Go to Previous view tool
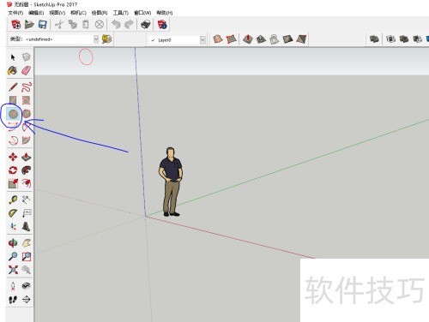This screenshot has height=322, width=429. 26,270
